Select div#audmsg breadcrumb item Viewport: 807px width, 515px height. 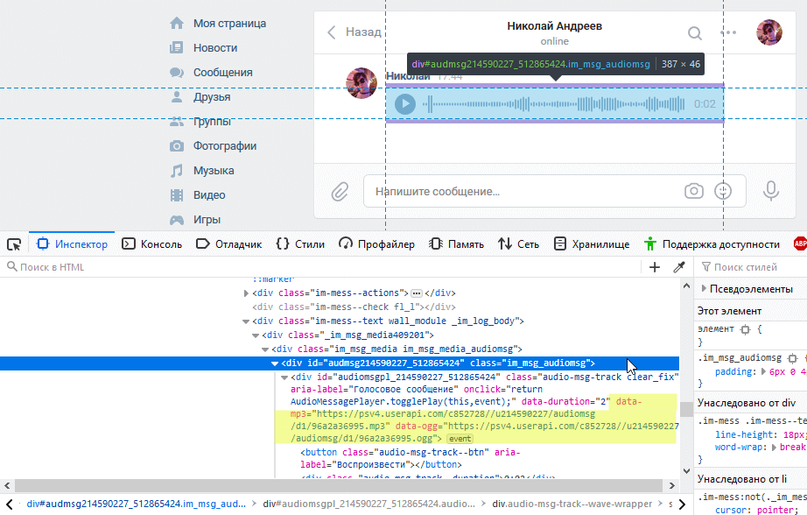click(x=137, y=504)
